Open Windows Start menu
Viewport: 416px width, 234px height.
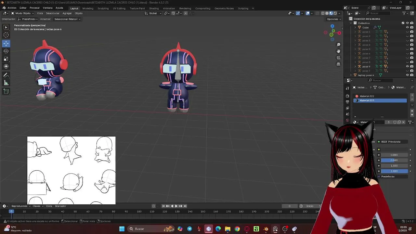tap(122, 229)
